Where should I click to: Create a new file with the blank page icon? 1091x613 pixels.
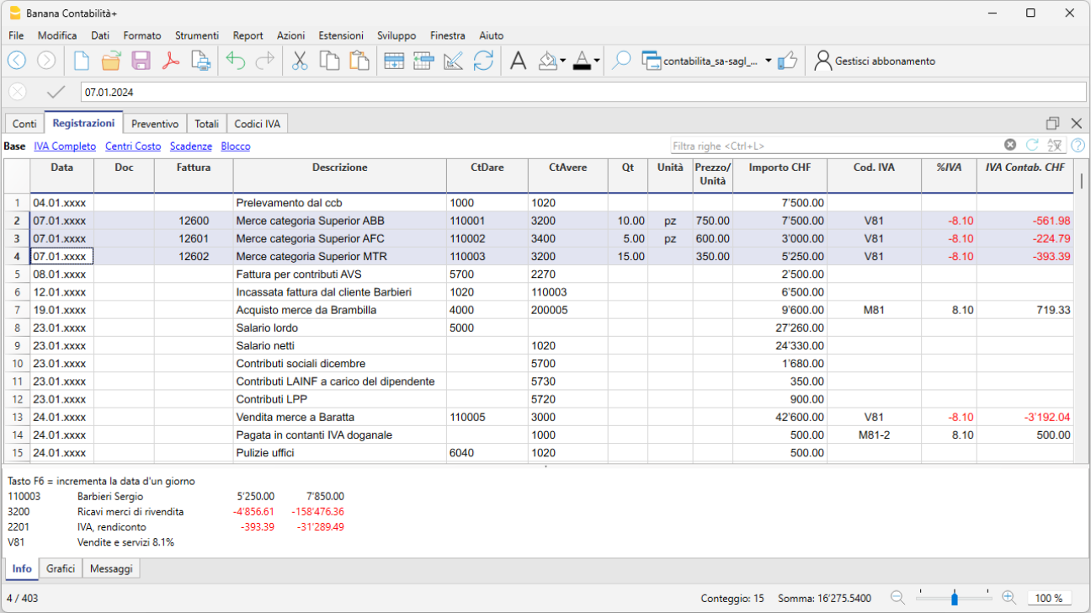[82, 61]
